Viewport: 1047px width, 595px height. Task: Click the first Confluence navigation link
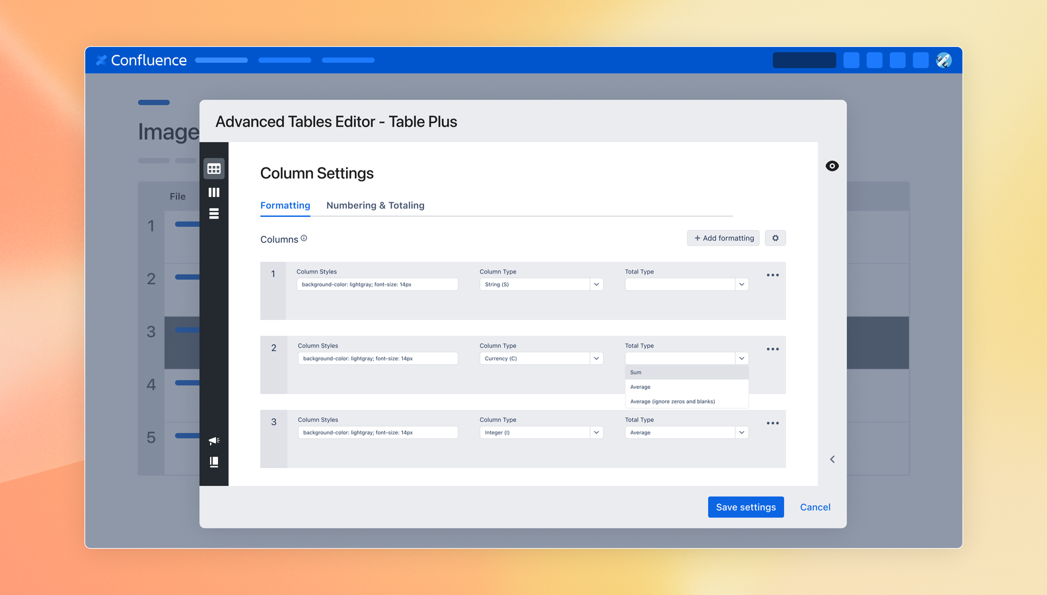point(221,60)
